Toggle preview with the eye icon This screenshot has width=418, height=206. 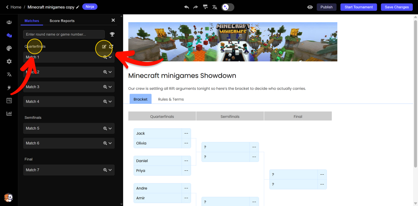point(310,7)
